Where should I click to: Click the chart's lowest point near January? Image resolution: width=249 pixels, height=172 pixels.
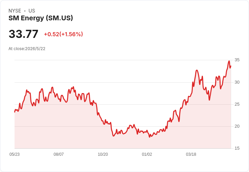[150, 137]
